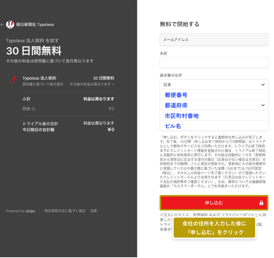Click the 朝日新聞社 Typoless header text
Image resolution: width=274 pixels, height=258 pixels.
coord(35,25)
